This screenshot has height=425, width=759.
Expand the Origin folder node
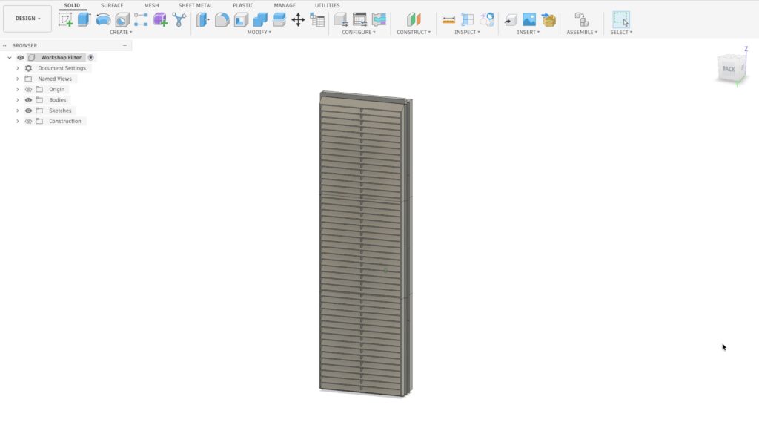(x=18, y=90)
